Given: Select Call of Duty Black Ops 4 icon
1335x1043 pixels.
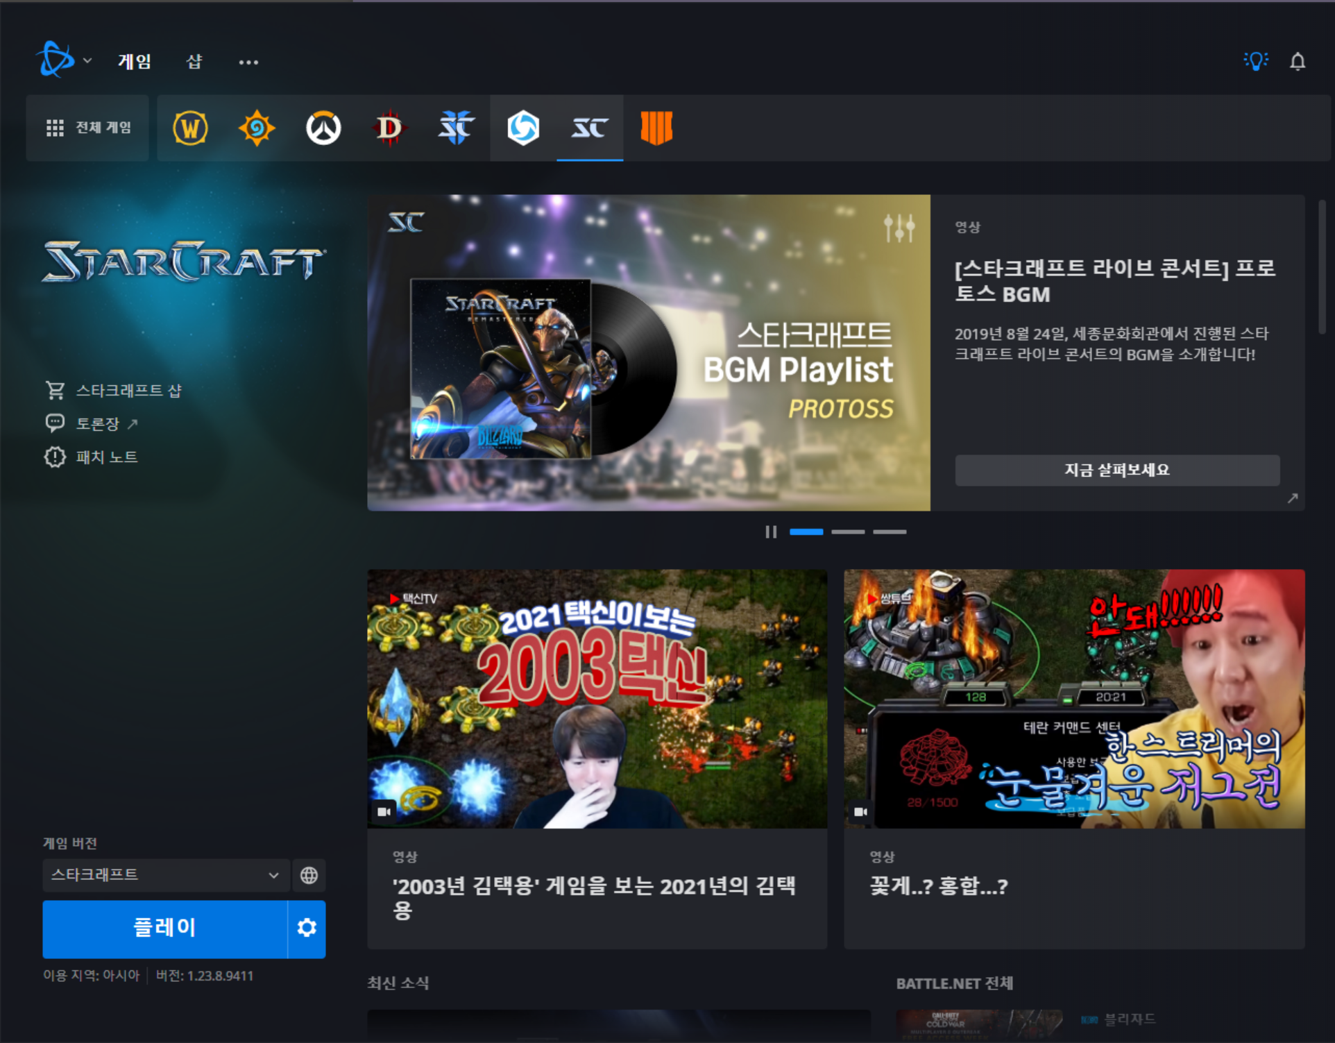Looking at the screenshot, I should click(656, 128).
